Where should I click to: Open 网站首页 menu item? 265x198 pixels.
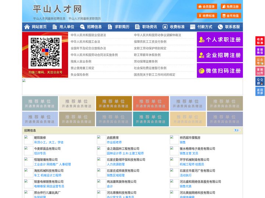(39, 27)
